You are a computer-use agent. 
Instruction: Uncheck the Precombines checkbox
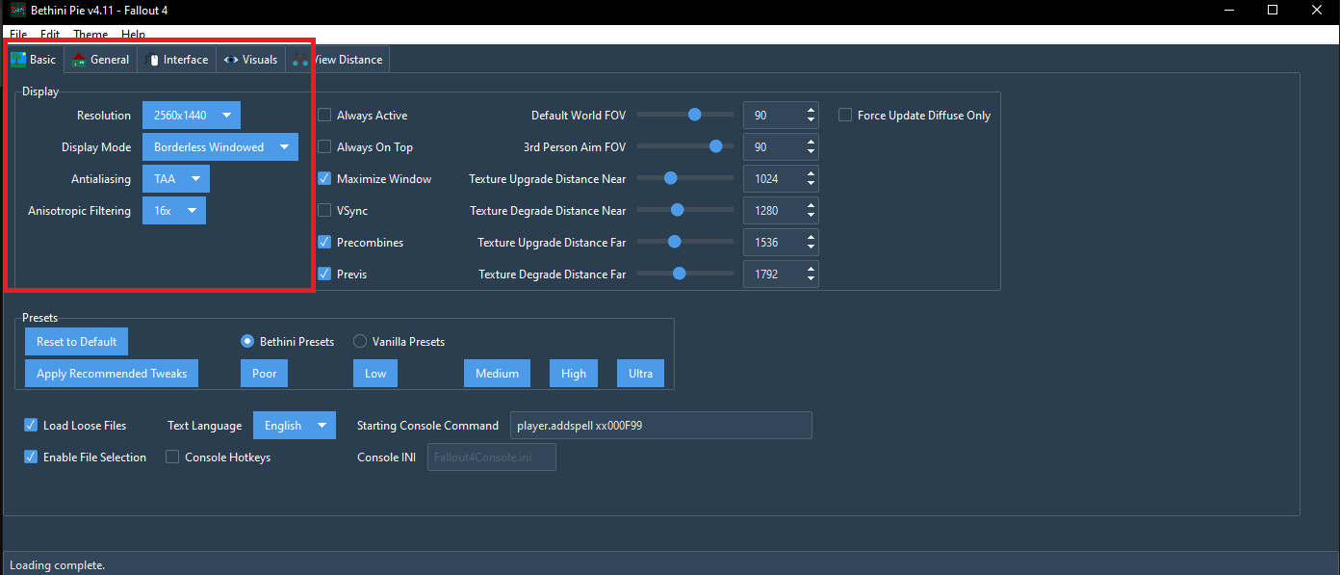pos(324,242)
